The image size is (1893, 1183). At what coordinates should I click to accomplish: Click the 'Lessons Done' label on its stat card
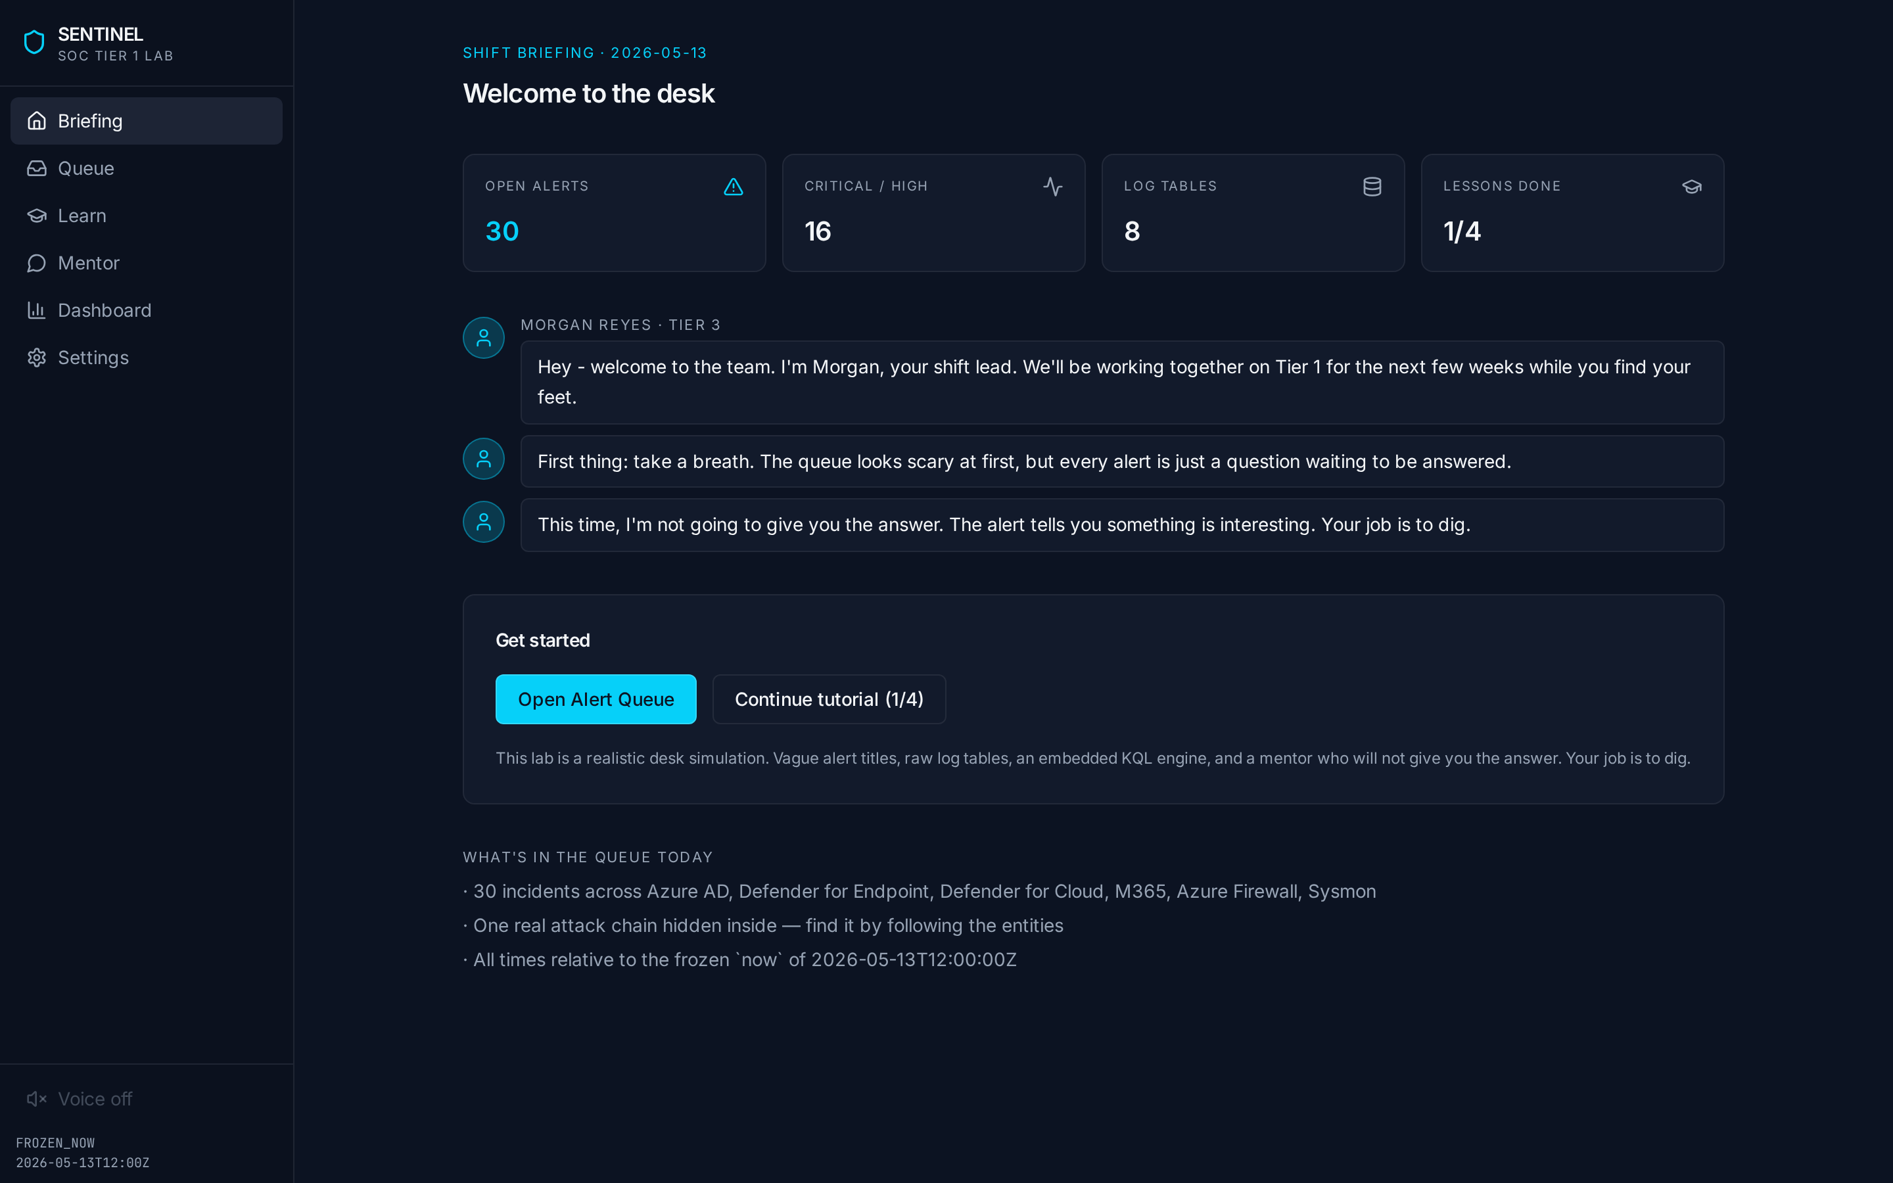1502,186
